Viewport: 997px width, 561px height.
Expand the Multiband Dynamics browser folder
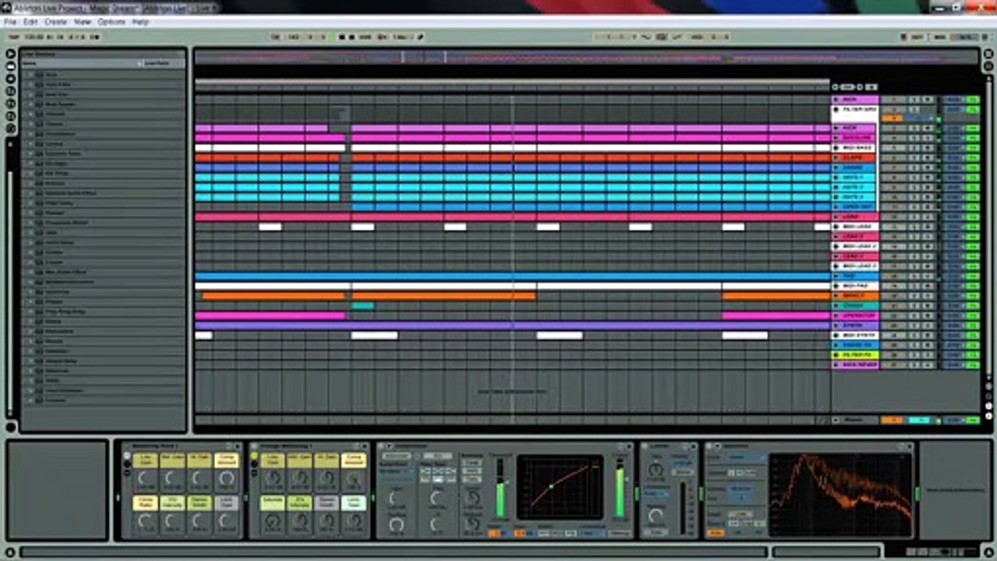[x=30, y=281]
